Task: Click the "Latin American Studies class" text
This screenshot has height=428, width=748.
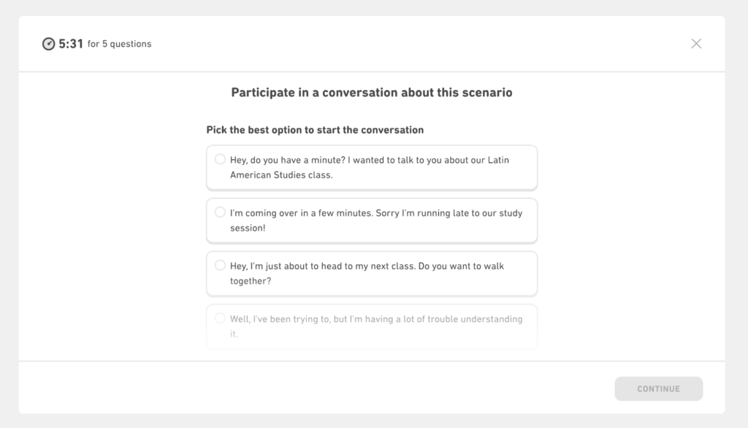Action: [x=281, y=175]
